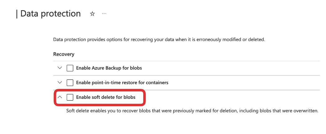Click the intro text about recovering your data
The height and width of the screenshot is (134, 326).
[159, 40]
